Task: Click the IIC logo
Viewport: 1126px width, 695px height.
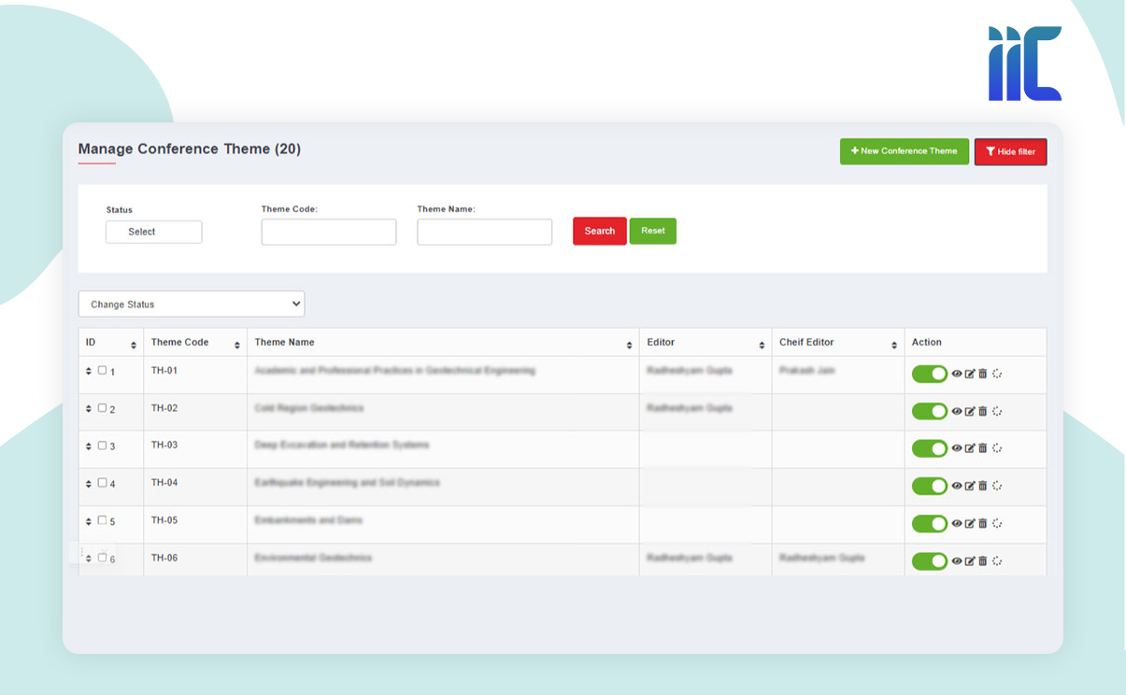Action: (1025, 64)
